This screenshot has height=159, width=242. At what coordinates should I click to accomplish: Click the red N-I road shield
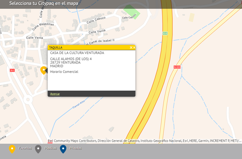tap(12, 70)
